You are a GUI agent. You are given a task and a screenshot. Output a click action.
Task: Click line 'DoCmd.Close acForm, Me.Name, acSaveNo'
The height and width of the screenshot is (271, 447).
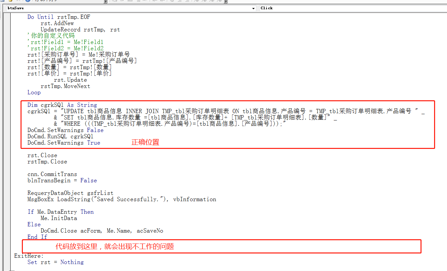pyautogui.click(x=102, y=231)
